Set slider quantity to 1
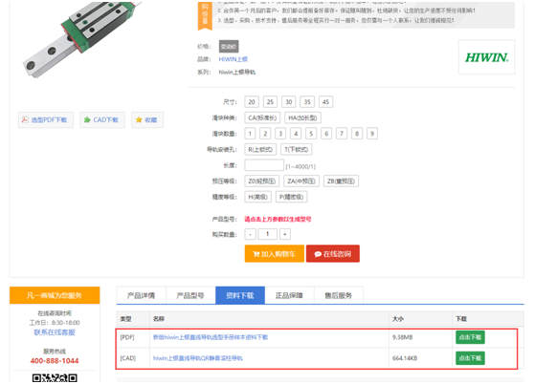 coord(250,134)
